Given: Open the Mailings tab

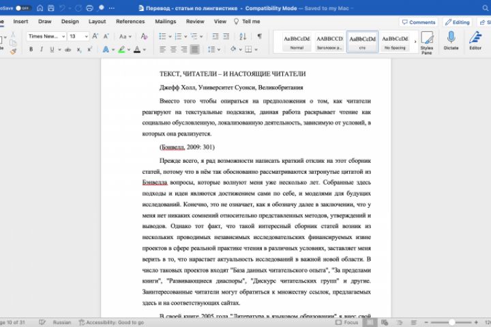Looking at the screenshot, I should pos(166,22).
